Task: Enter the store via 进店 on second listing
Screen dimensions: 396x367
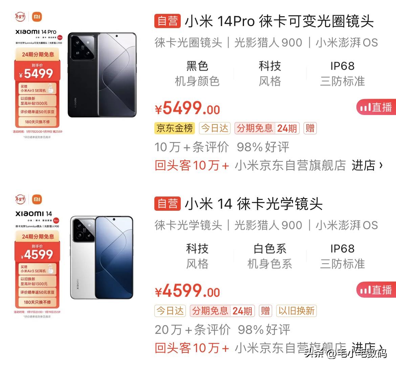Action: [x=367, y=348]
